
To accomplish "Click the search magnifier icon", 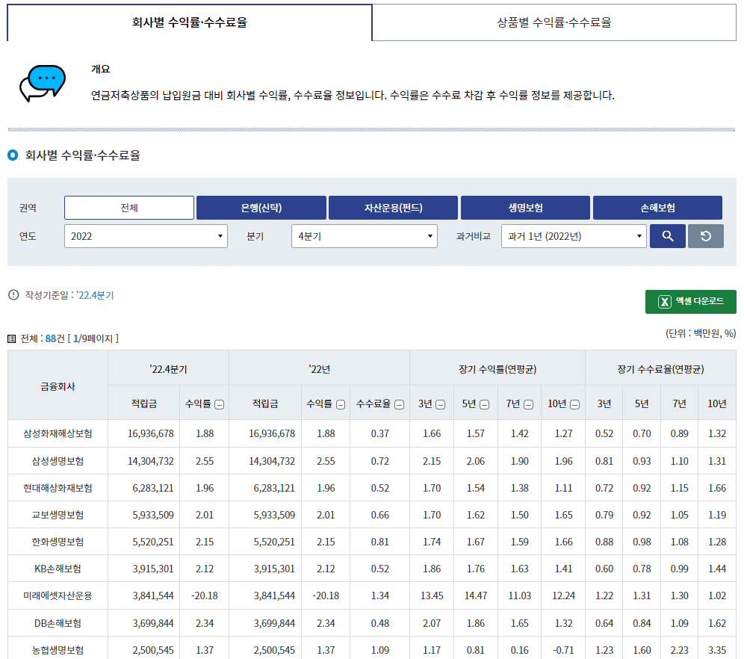I will 667,235.
